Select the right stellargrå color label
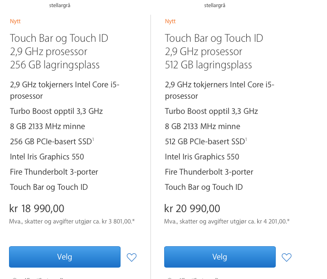 (x=215, y=5)
